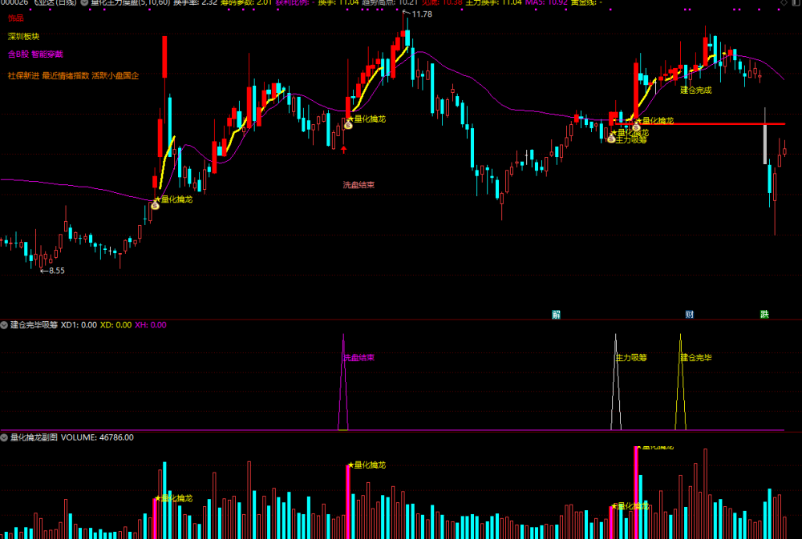Open the 智能穿戴 concept tag

pos(47,54)
